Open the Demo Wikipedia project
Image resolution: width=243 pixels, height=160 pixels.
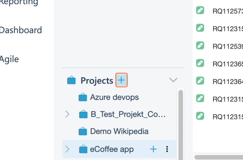click(x=119, y=131)
